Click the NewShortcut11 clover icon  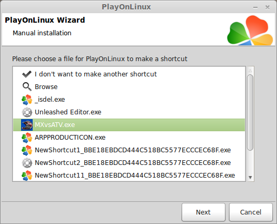27,176
